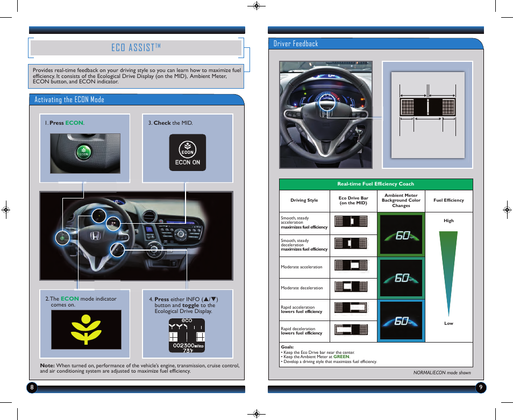Click page number 8 badge

[32, 388]
